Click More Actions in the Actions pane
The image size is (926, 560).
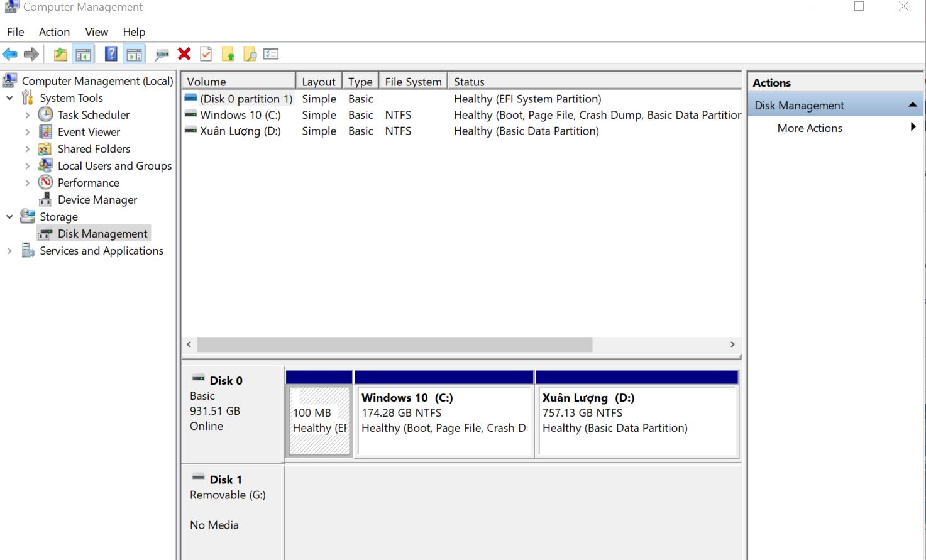tap(810, 128)
